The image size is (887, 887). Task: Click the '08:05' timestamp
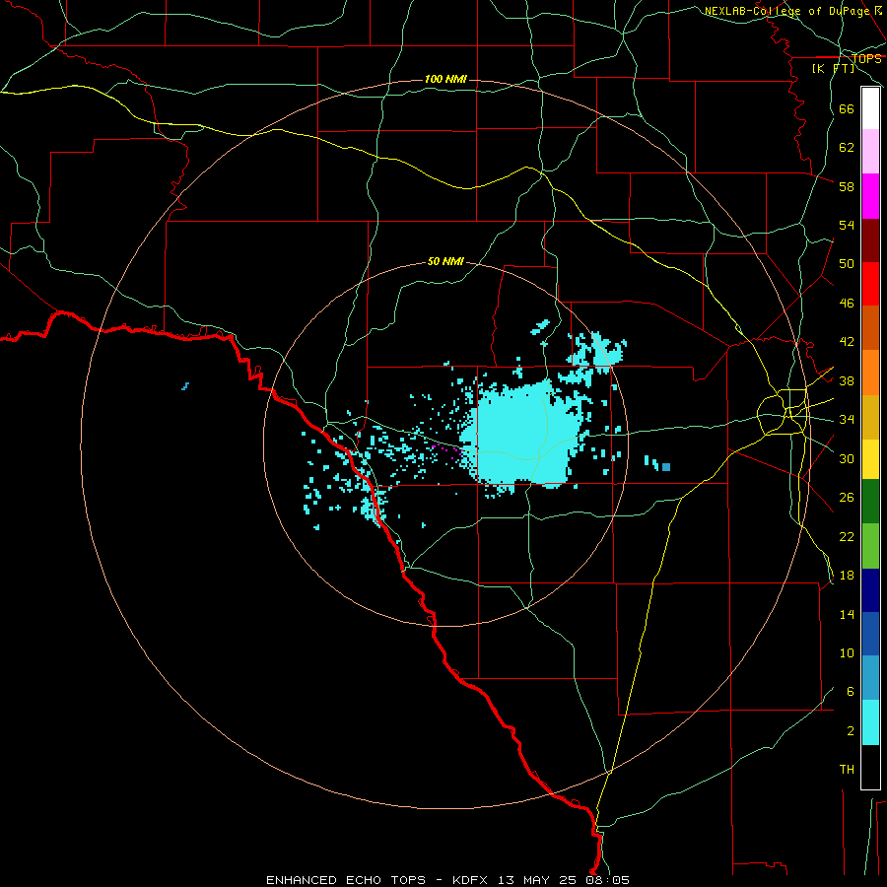[x=605, y=880]
